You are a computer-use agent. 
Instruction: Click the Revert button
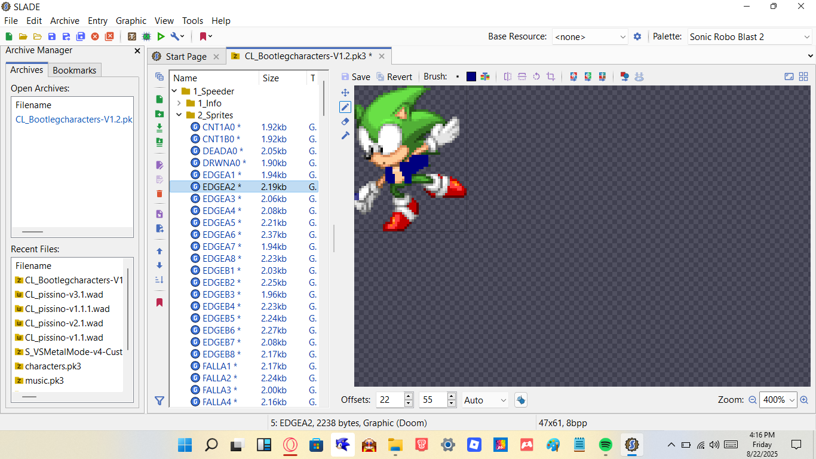[394, 76]
